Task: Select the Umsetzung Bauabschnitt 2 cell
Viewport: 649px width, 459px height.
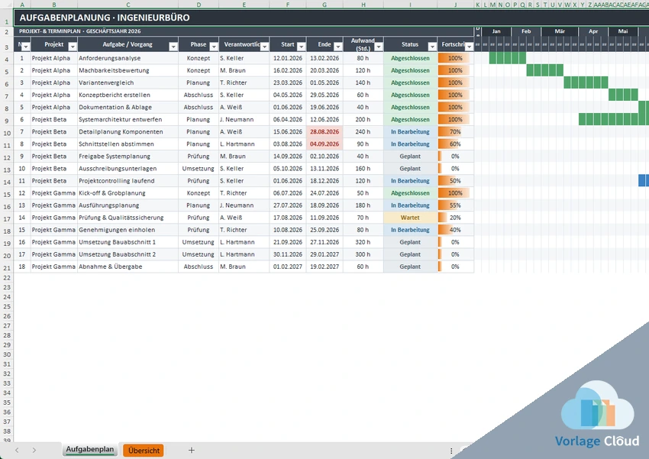Action: pyautogui.click(x=128, y=254)
